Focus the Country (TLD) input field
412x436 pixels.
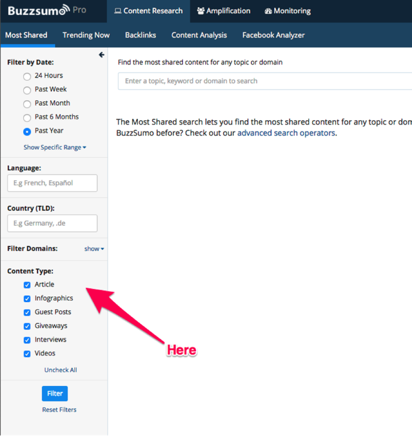click(x=52, y=223)
